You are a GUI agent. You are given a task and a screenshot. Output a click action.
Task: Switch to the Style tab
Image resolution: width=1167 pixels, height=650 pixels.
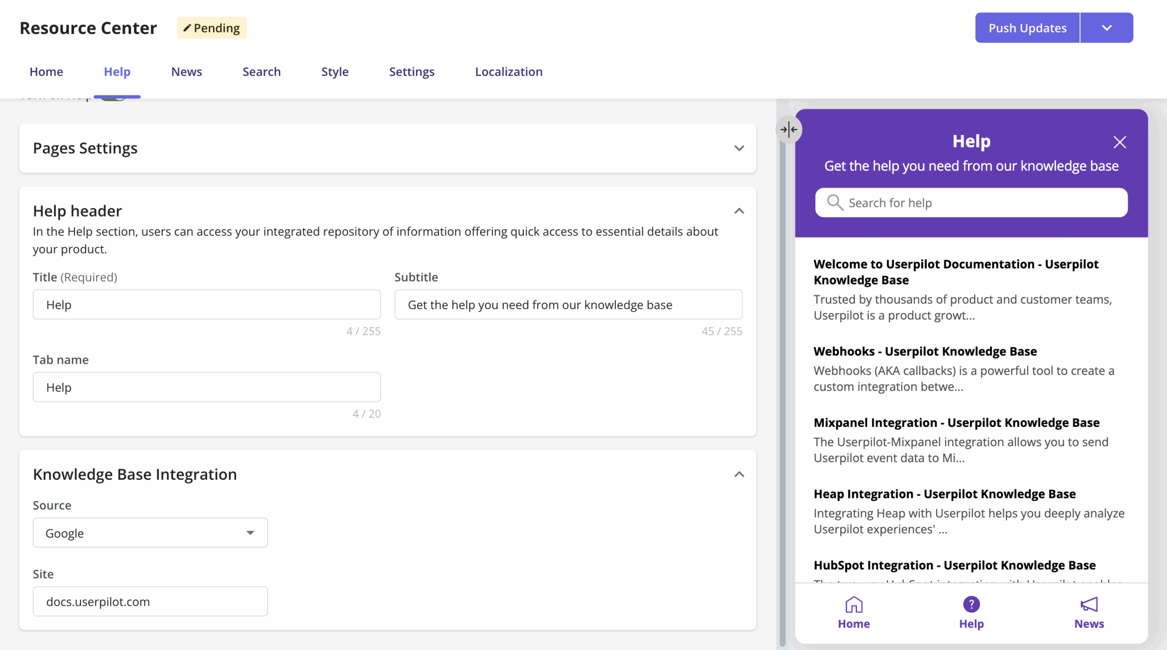(x=335, y=71)
